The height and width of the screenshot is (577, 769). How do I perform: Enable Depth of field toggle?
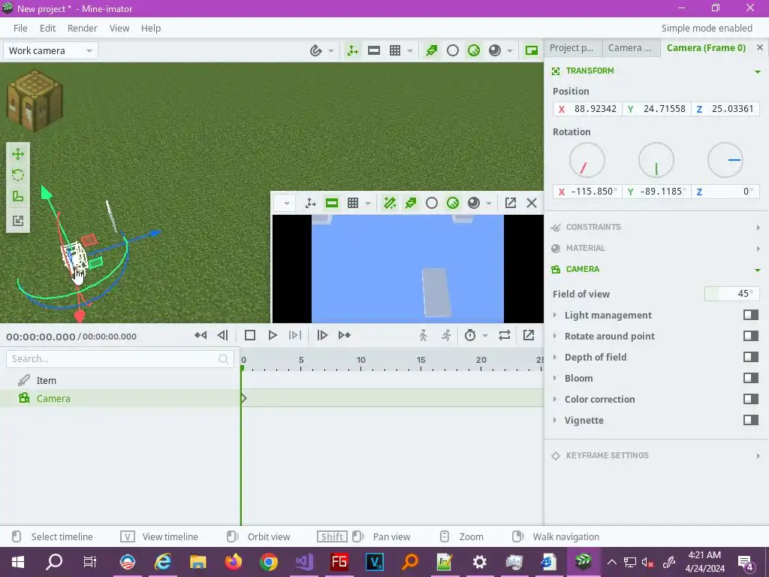[751, 357]
